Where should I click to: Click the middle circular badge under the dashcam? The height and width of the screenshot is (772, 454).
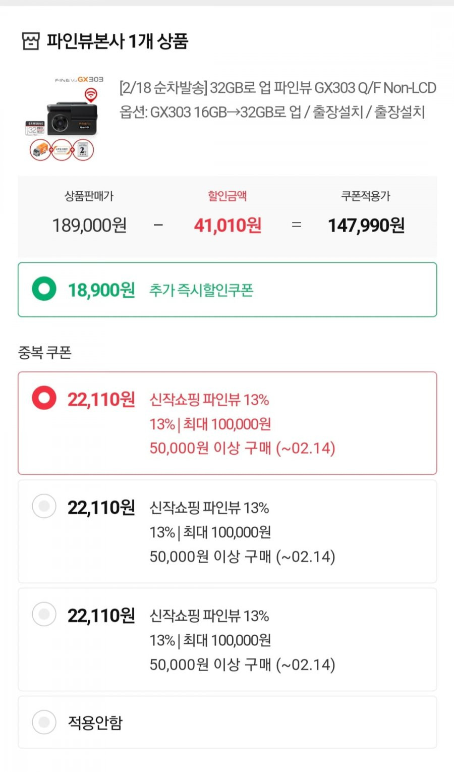coord(62,150)
